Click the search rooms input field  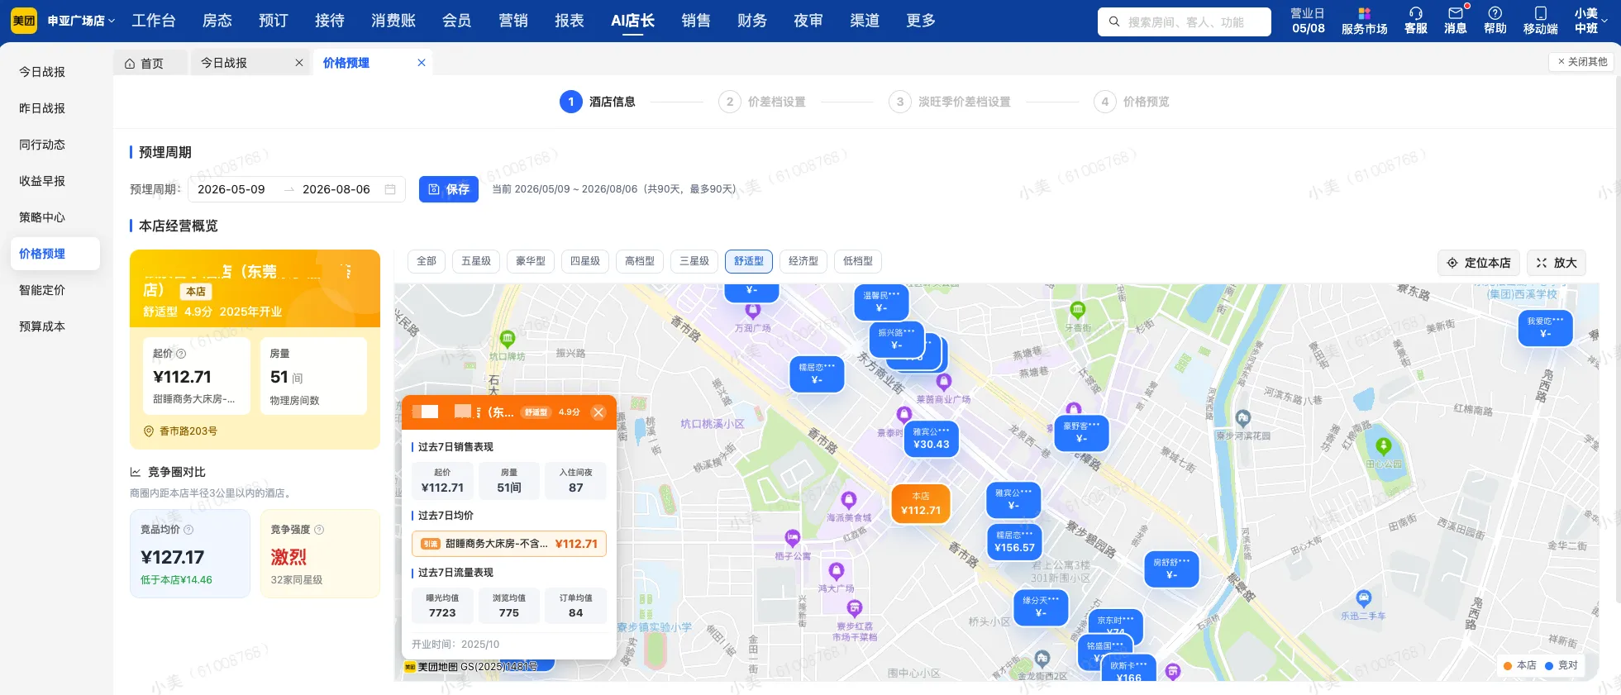(x=1185, y=22)
